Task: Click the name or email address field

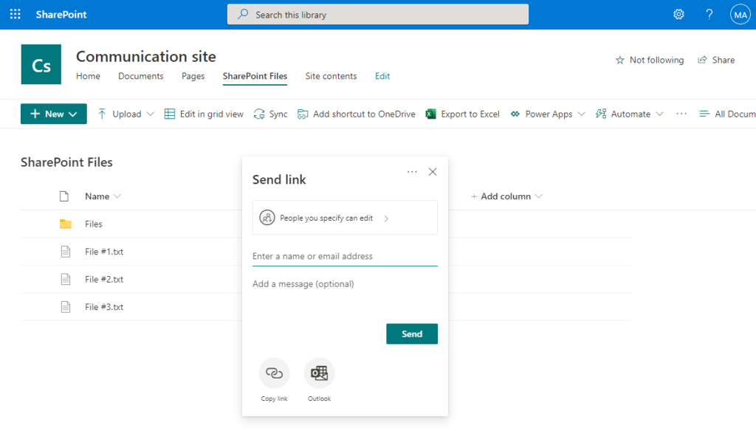Action: (346, 257)
